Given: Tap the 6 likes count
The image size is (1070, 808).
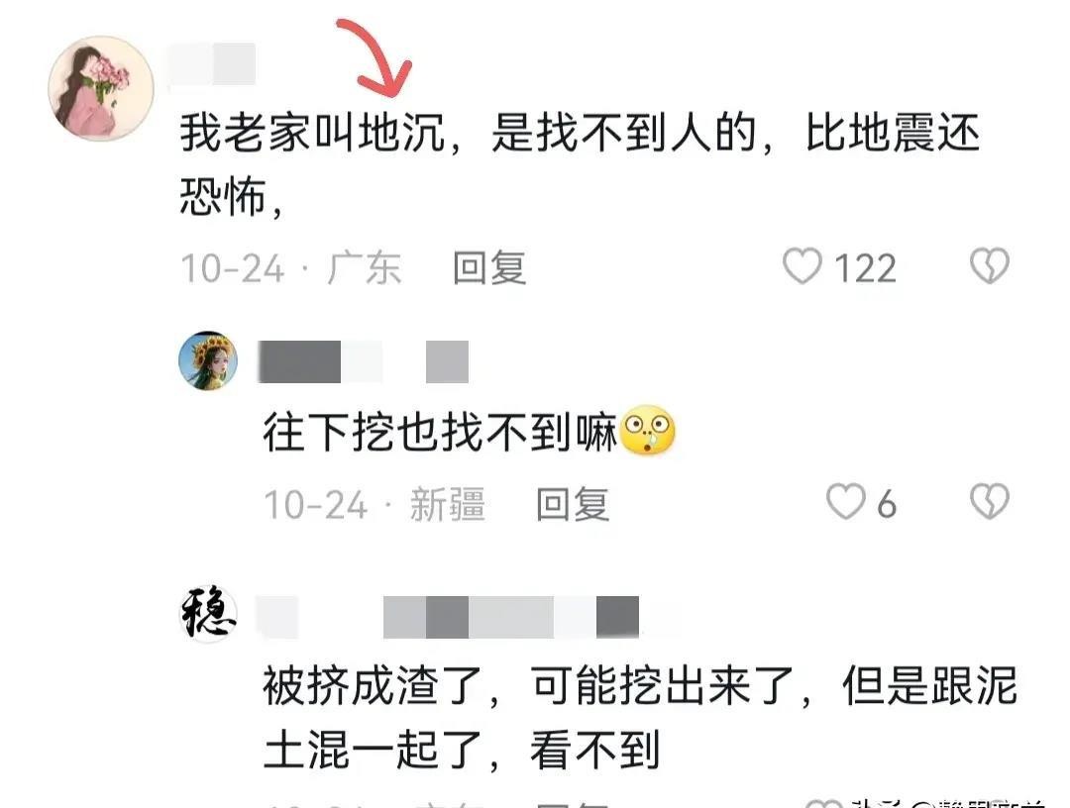Looking at the screenshot, I should coord(887,505).
